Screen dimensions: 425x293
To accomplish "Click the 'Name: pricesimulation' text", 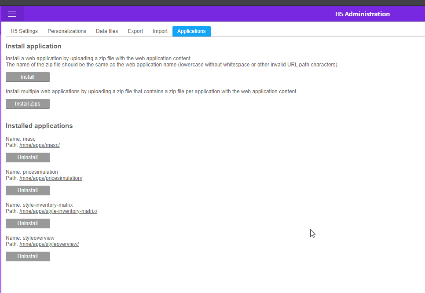I will tap(32, 172).
